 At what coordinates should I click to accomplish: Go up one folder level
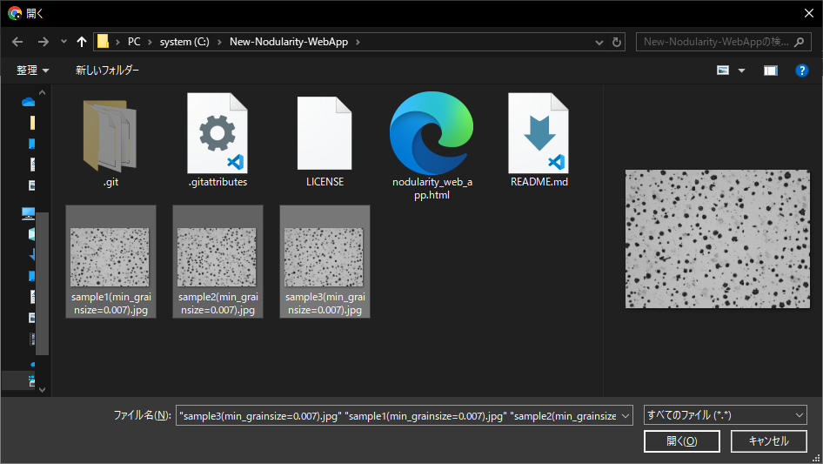(x=82, y=42)
